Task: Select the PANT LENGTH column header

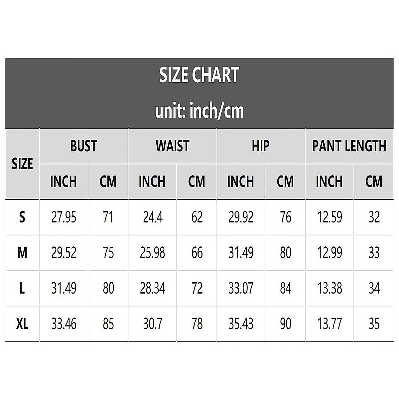Action: click(x=349, y=146)
